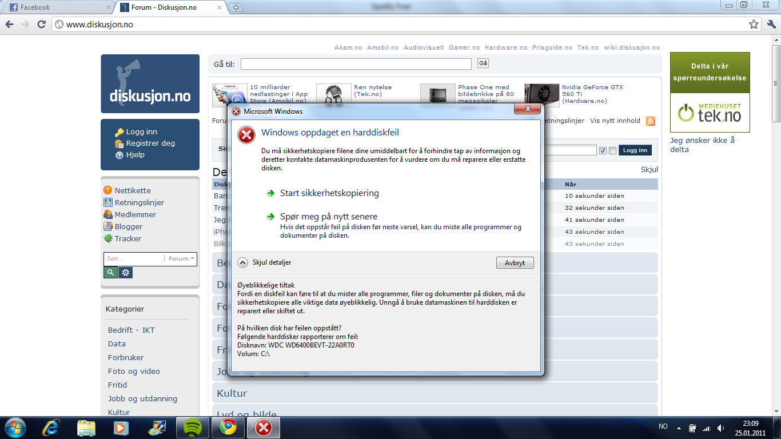Click the green magnifier search button

coord(110,273)
